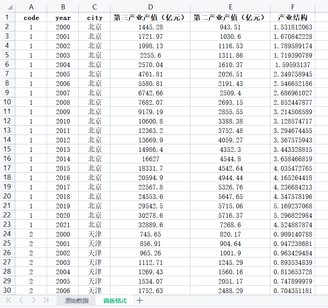This screenshot has width=328, height=308.
Task: Select cell with value 5647.65
Action: click(230, 197)
